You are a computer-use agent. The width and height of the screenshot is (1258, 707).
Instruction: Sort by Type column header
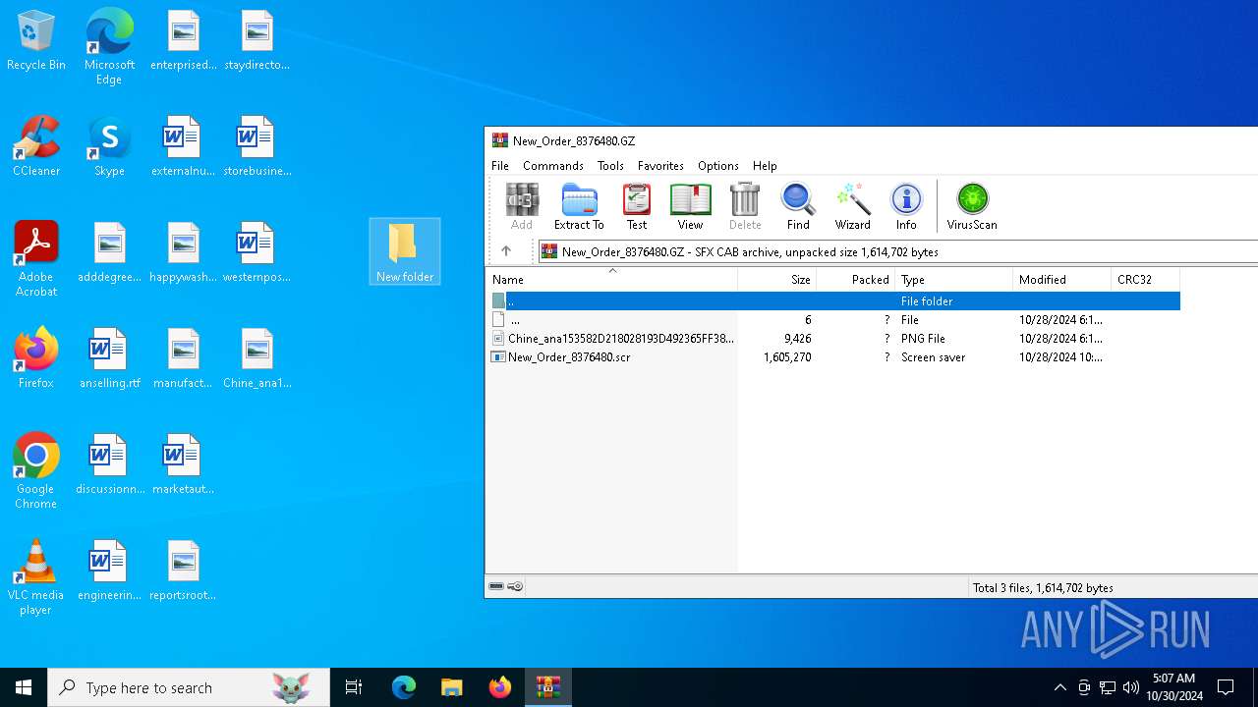[x=953, y=280]
